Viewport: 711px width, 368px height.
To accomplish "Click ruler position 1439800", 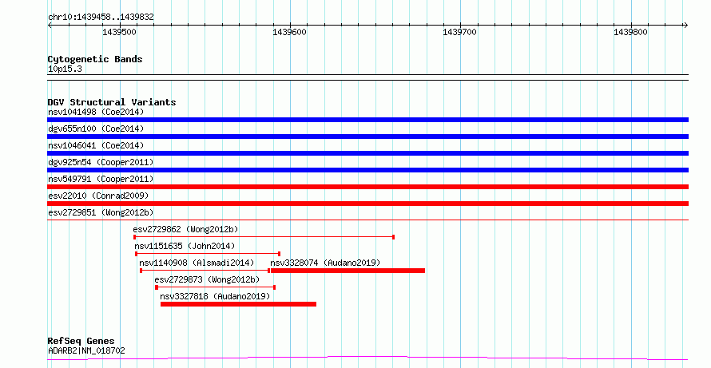I will pos(630,32).
